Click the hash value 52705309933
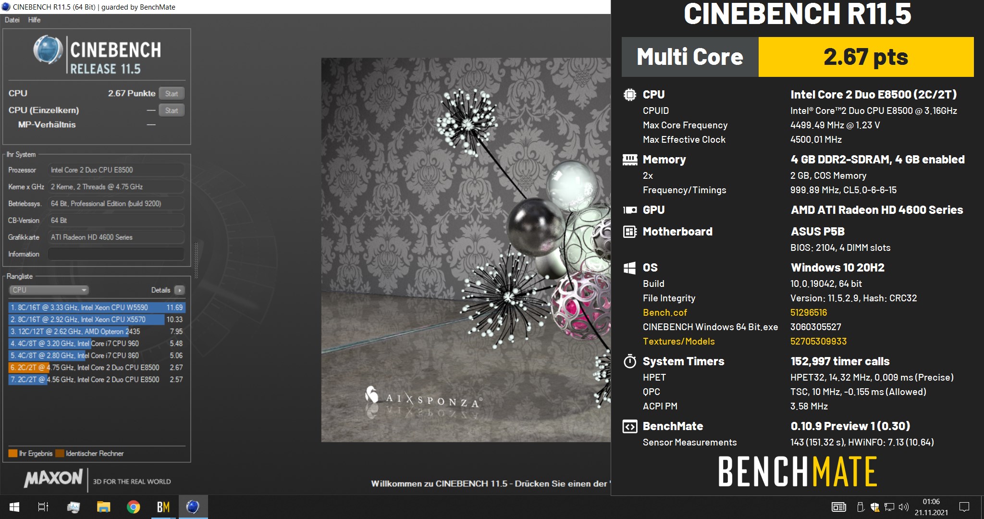Image resolution: width=984 pixels, height=519 pixels. coord(819,341)
